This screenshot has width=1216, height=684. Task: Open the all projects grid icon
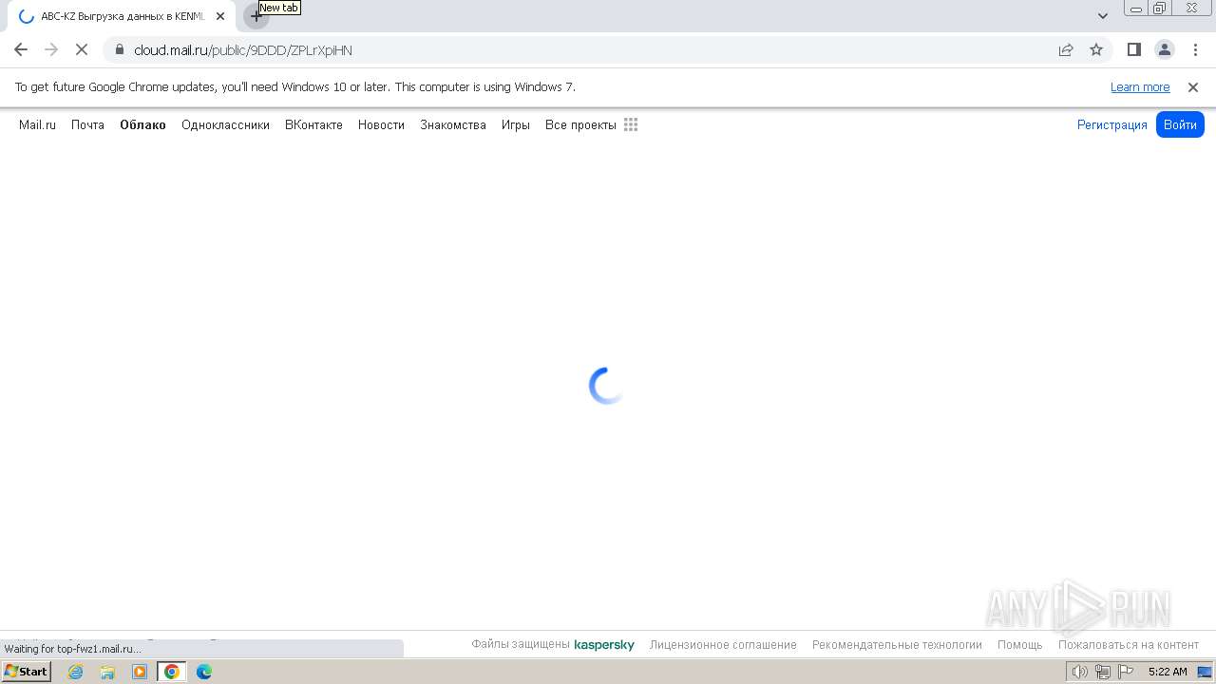[631, 124]
